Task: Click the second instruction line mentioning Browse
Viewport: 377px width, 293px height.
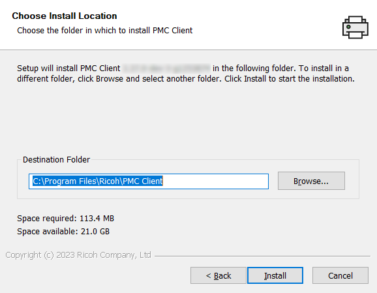Action: pos(186,79)
